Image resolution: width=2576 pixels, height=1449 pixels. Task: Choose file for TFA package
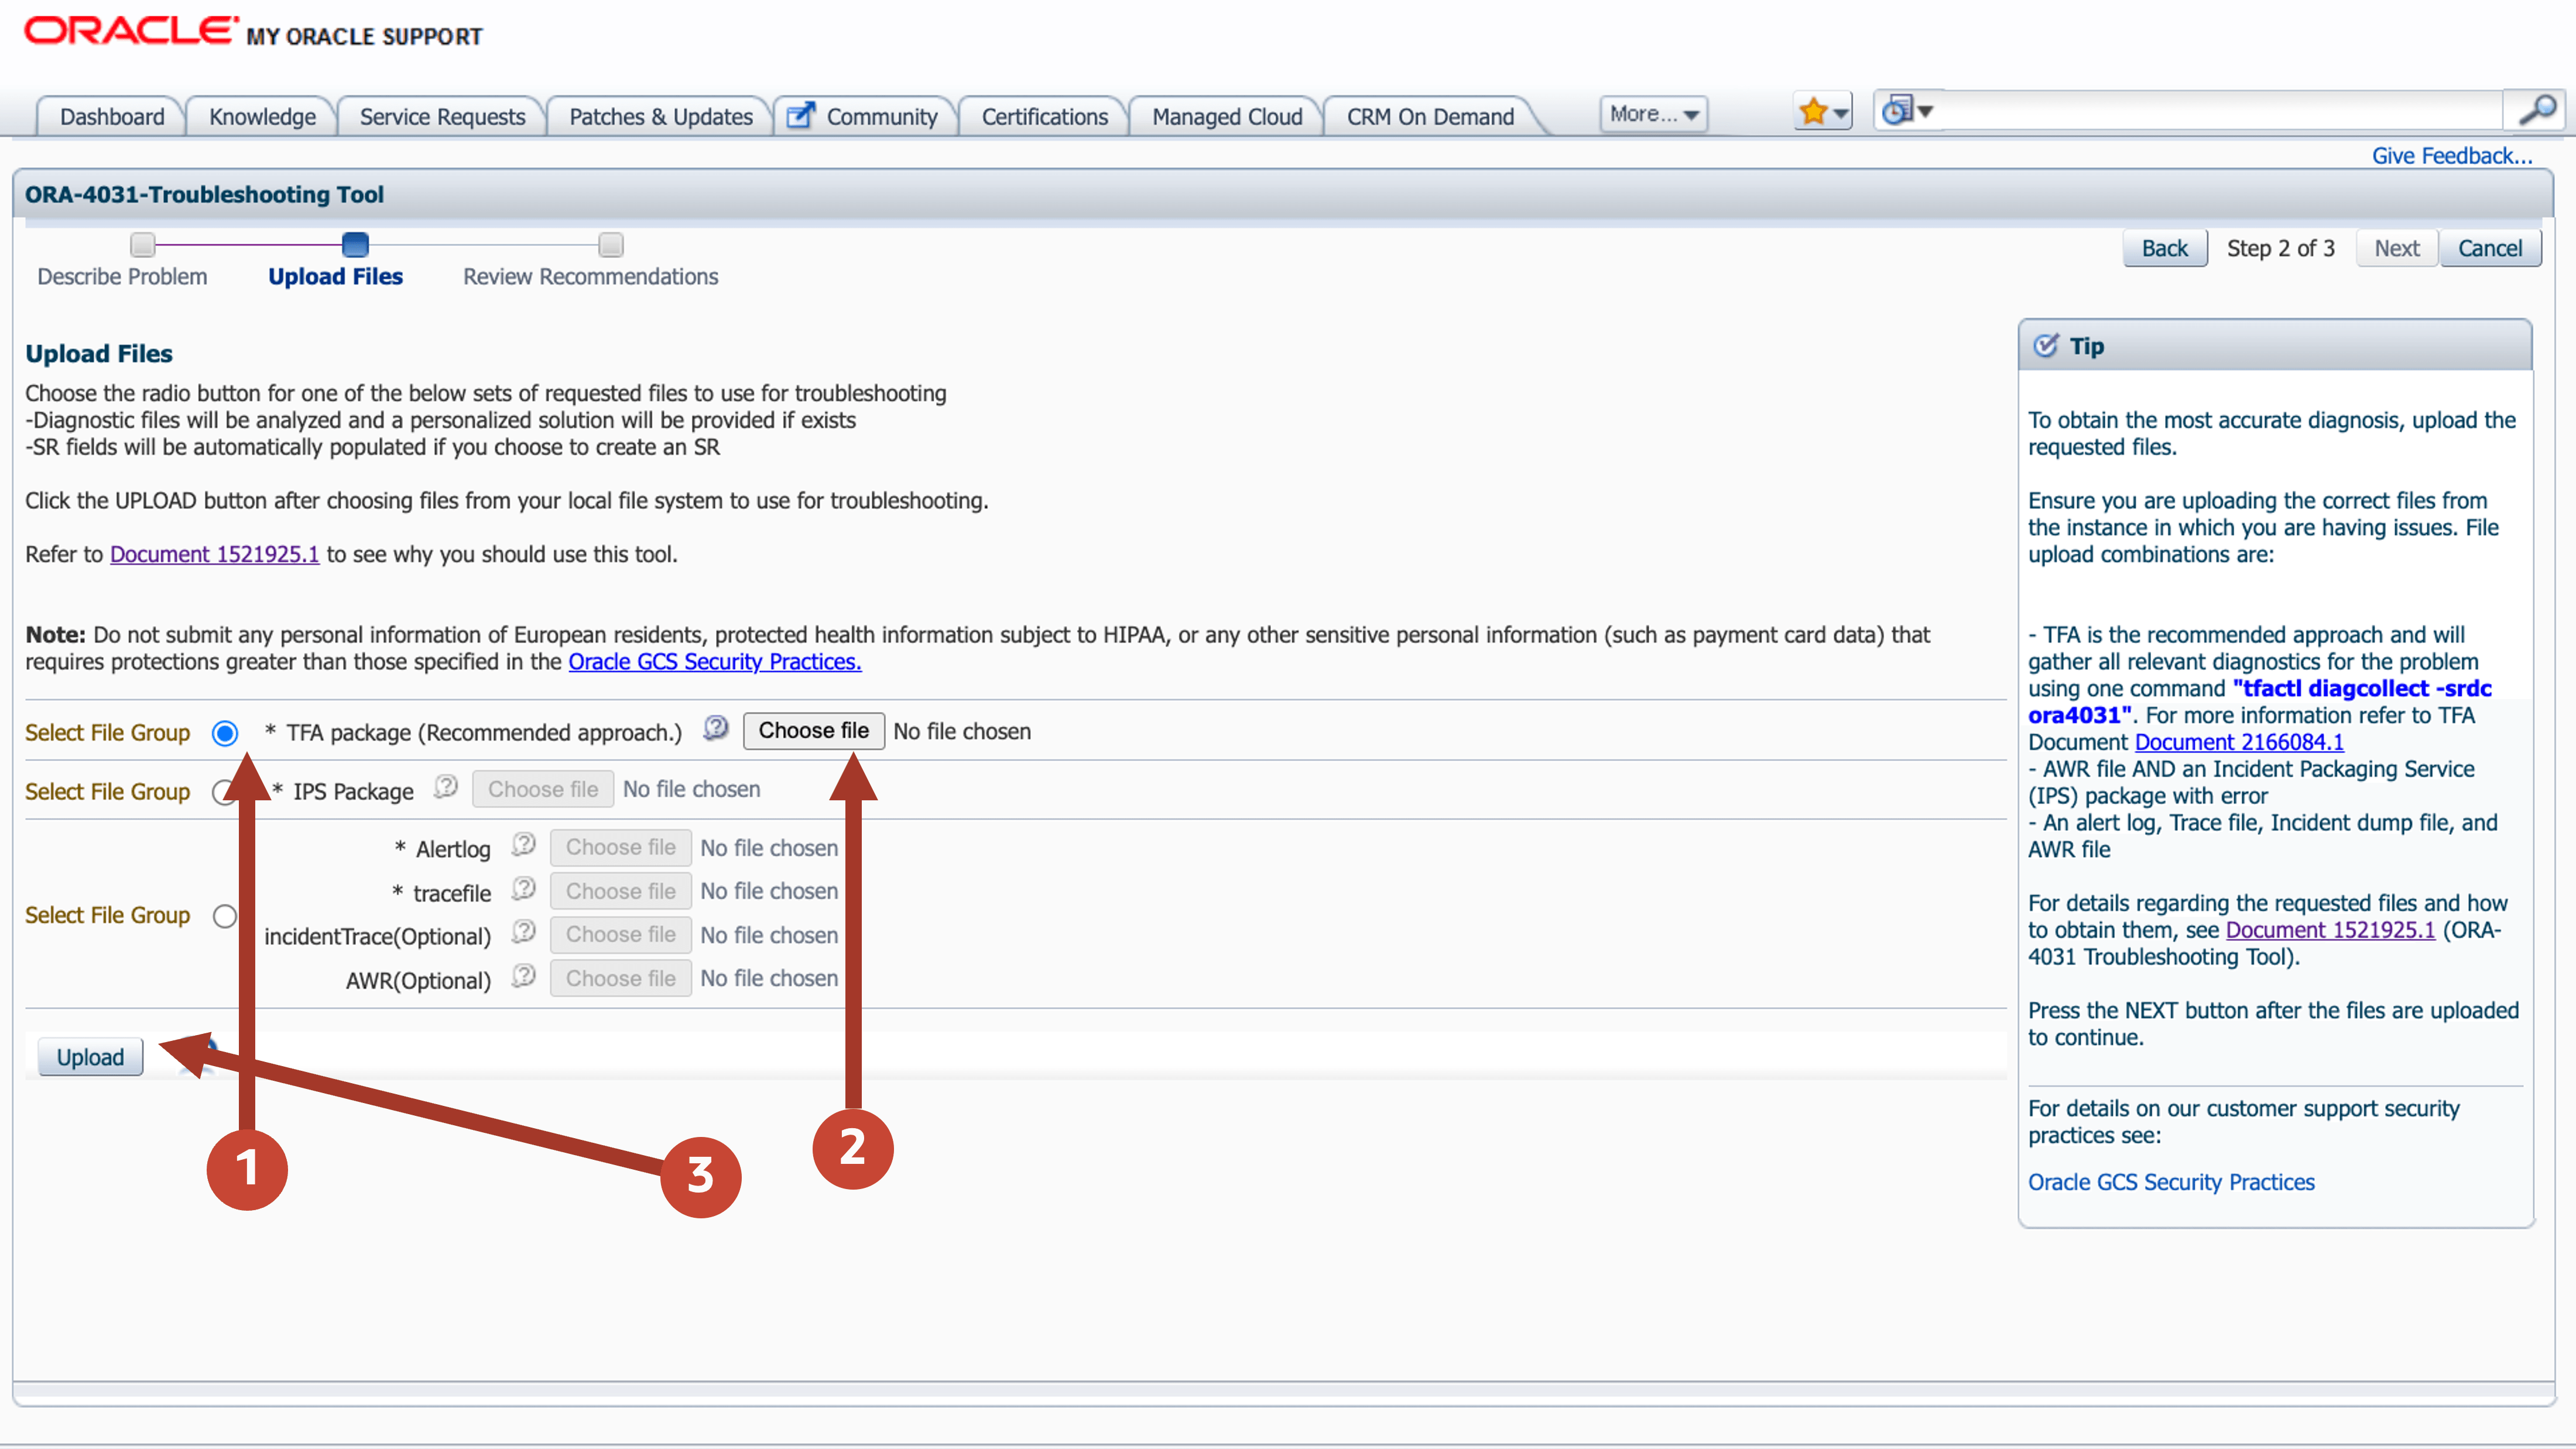coord(813,731)
